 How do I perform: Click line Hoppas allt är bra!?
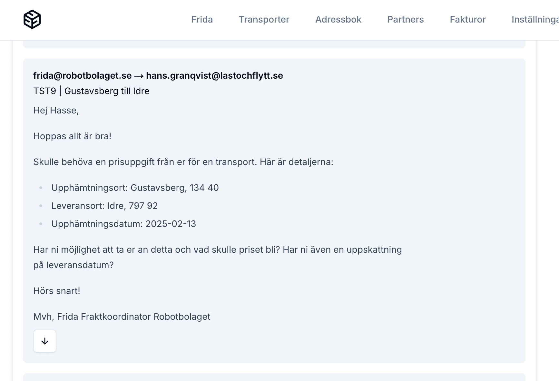pos(72,136)
